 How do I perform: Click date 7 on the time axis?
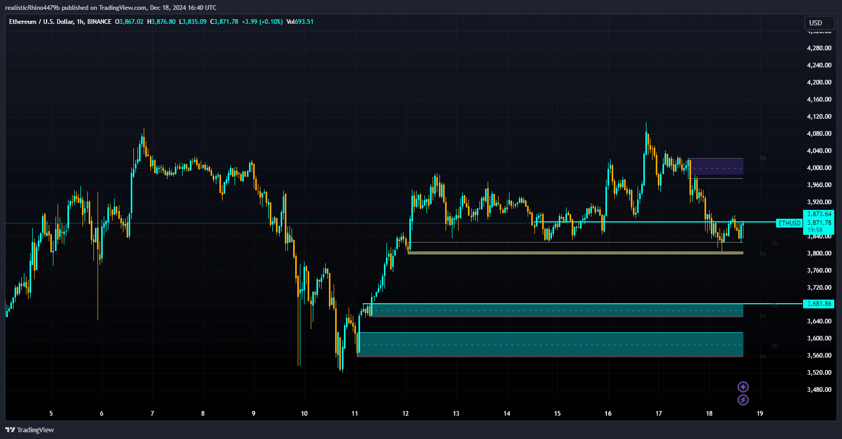[x=152, y=414]
